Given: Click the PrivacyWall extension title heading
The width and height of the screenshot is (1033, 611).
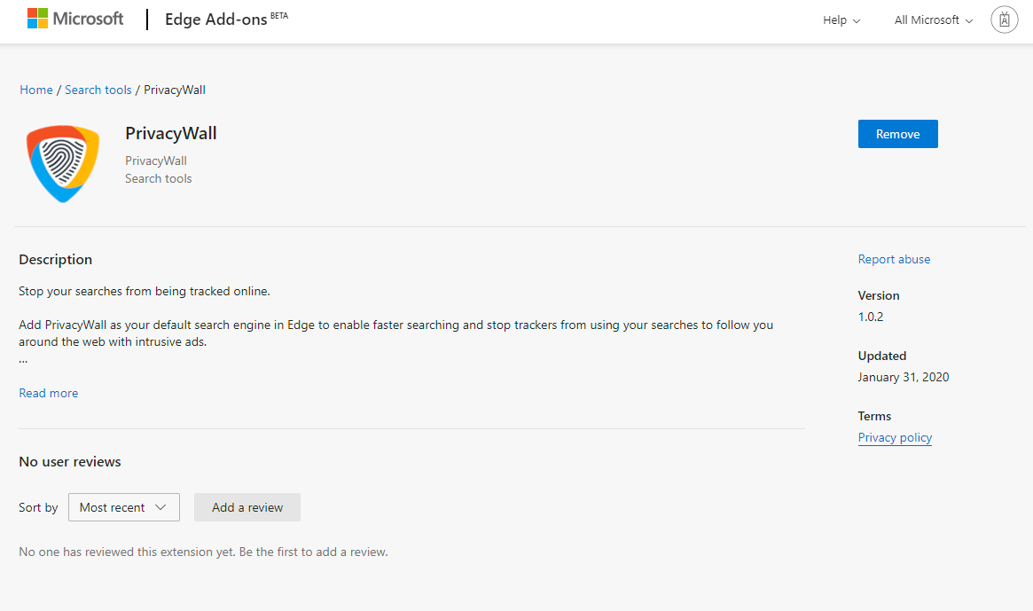Looking at the screenshot, I should point(171,134).
